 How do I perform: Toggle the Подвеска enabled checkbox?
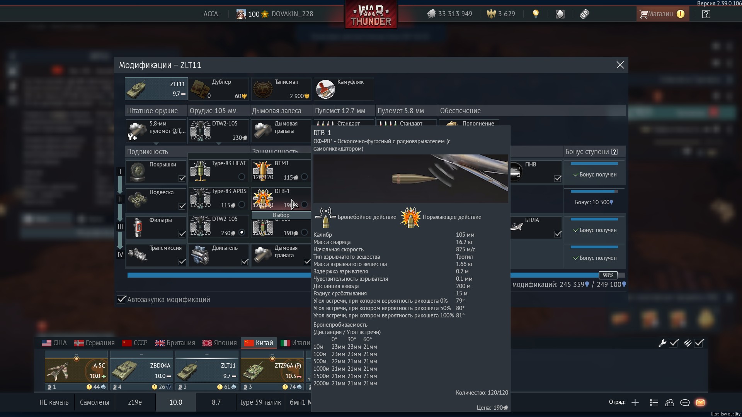[182, 206]
